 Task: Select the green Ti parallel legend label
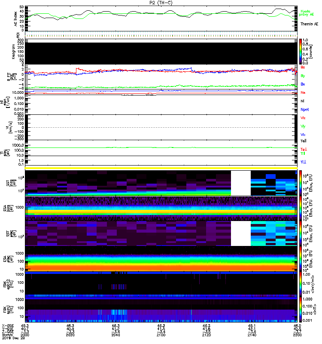pos(303,154)
